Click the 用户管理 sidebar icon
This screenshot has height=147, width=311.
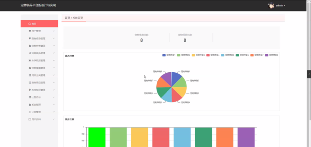point(30,31)
